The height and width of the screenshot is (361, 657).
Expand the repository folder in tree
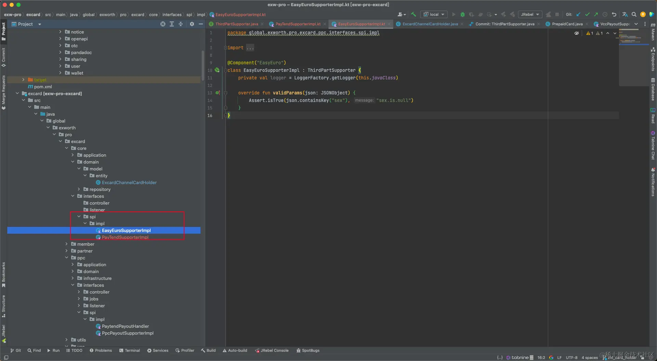79,189
